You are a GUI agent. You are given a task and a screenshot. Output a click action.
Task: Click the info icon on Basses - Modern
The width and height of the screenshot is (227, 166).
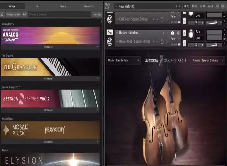click(x=178, y=33)
